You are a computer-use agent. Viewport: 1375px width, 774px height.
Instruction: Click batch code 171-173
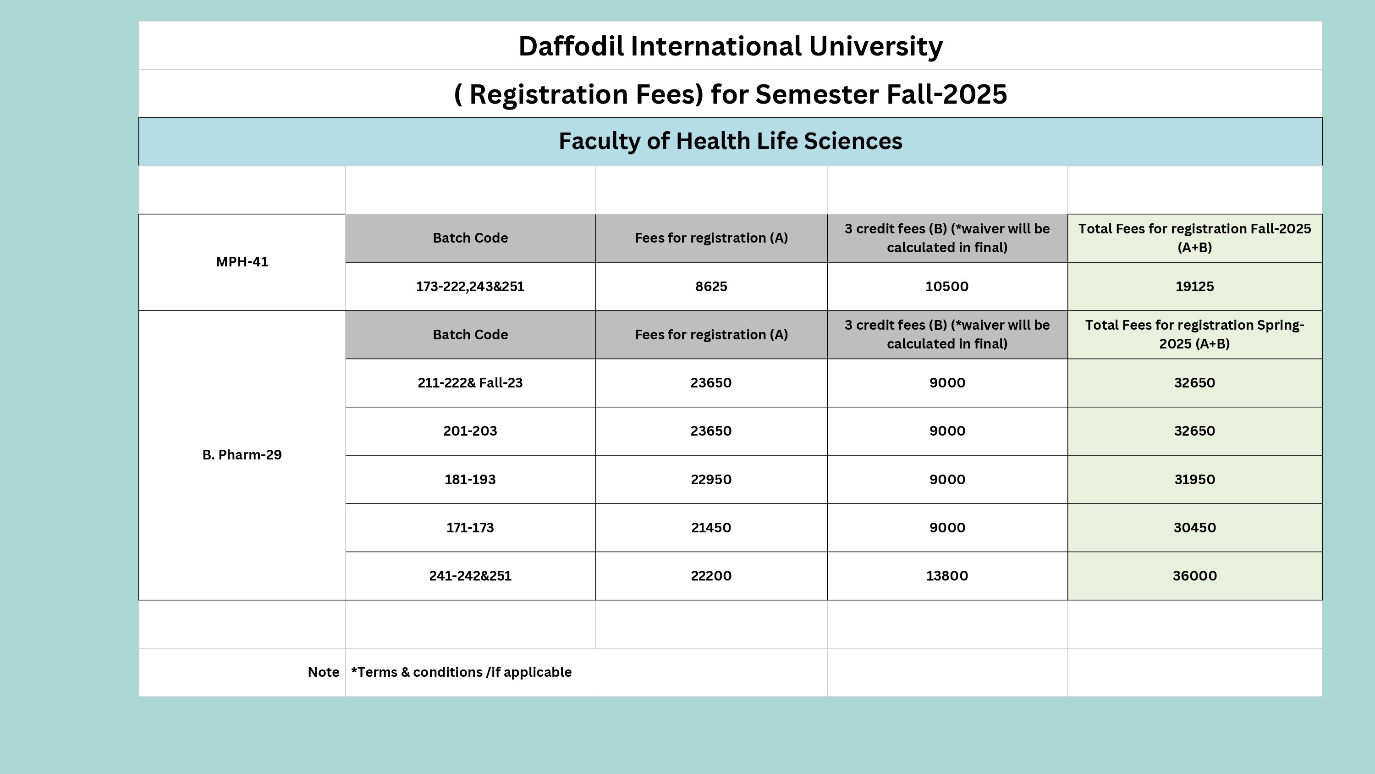click(x=470, y=528)
